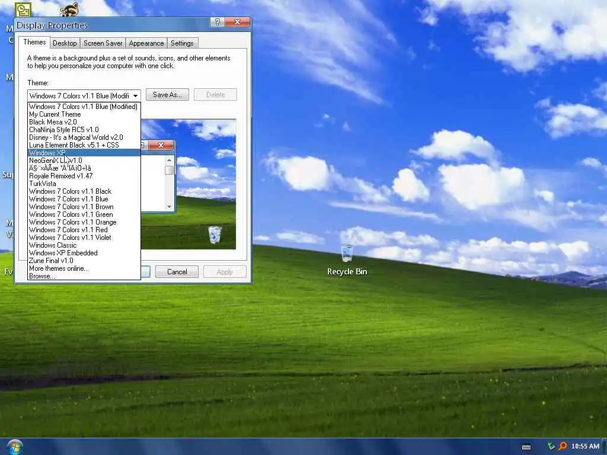
Task: Click the taskbar clock showing 10:55 AM
Action: 585,446
